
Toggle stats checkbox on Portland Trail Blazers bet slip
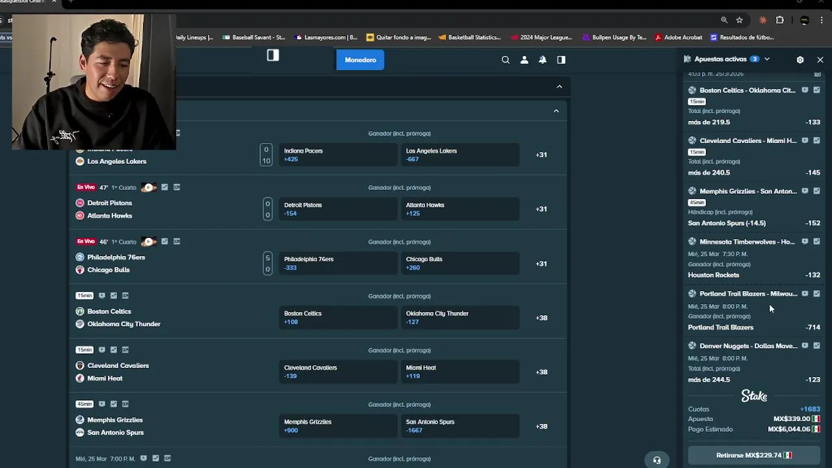point(816,294)
